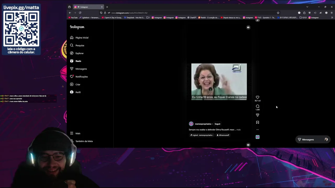Close the Instagram browser tab
The height and width of the screenshot is (188, 335).
tap(102, 7)
